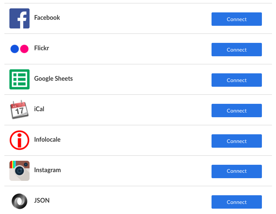The width and height of the screenshot is (276, 214).
Task: Select the Instagram camera icon
Action: [x=19, y=171]
